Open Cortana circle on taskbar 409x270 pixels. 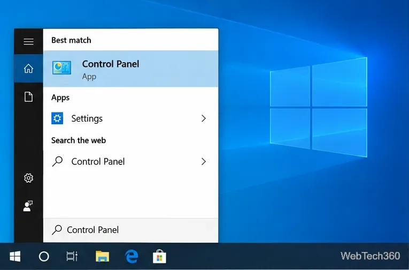point(44,257)
